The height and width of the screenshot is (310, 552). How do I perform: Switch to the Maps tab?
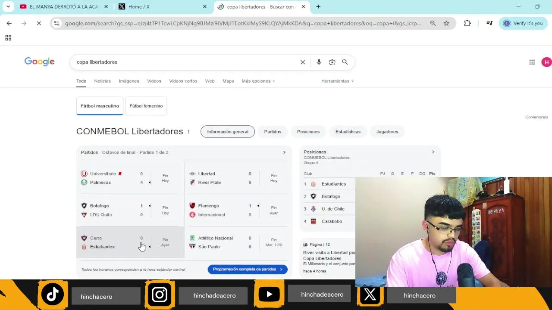228,81
